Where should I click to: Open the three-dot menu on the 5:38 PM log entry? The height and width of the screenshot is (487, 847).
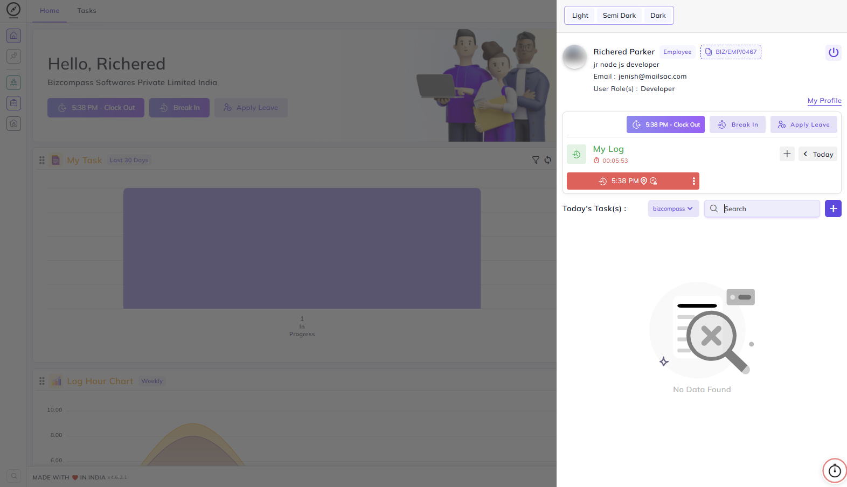pos(693,181)
